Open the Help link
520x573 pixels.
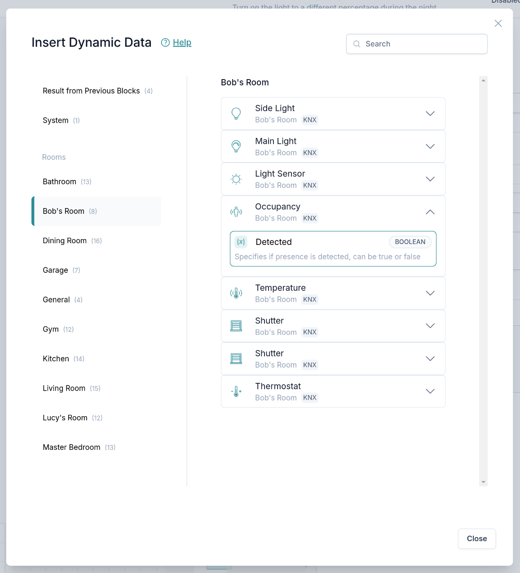(182, 43)
